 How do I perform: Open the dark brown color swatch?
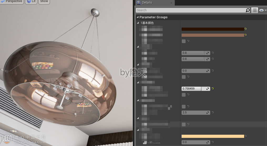pyautogui.click(x=213, y=29)
